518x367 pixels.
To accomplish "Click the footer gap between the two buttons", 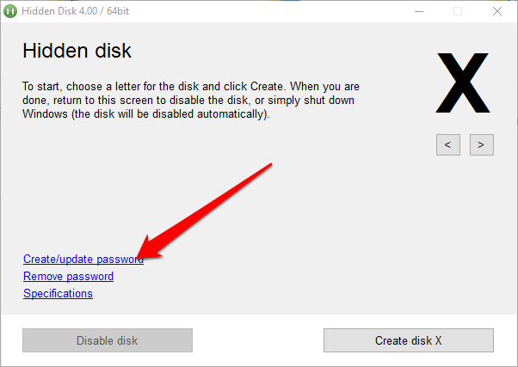I will click(x=258, y=340).
